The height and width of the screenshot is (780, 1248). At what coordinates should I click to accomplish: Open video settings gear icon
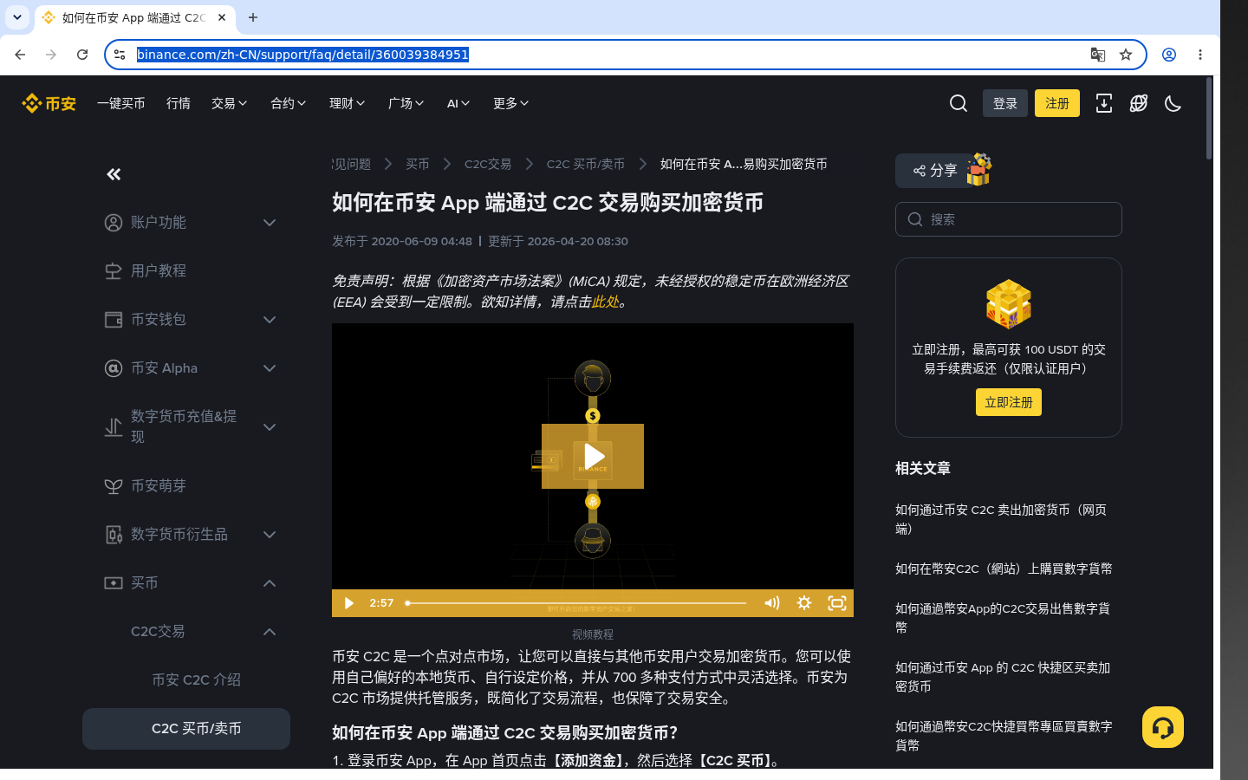coord(804,603)
